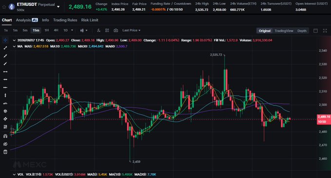Click the panel layout icon left of fullscreen
The height and width of the screenshot is (178, 331).
[x=315, y=31]
